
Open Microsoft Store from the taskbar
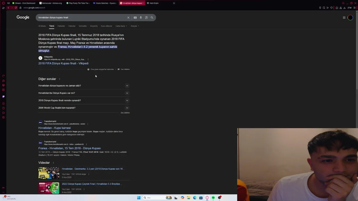pos(201,198)
